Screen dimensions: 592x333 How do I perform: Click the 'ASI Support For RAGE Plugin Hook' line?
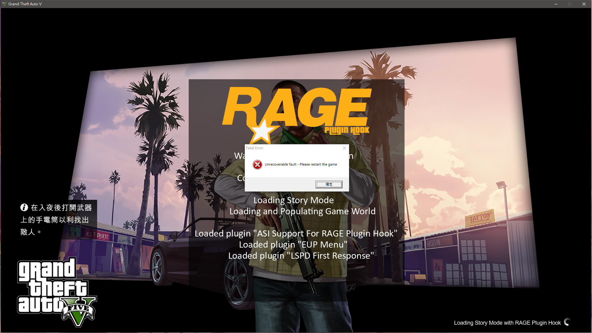click(296, 233)
